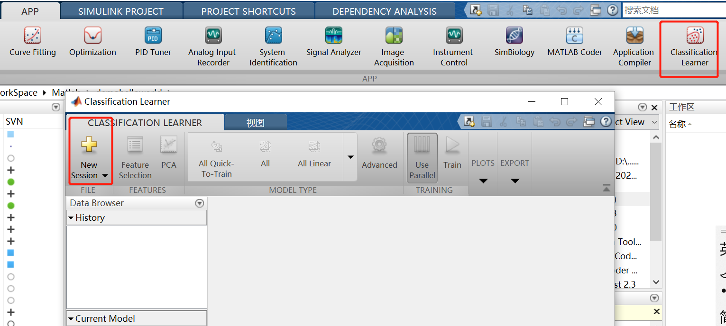
Task: Switch to the SIMULINK PROJECT tab
Action: click(121, 11)
